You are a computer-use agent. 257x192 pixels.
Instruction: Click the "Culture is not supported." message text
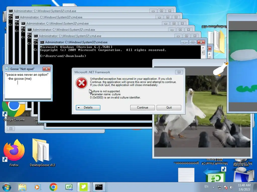105,91
